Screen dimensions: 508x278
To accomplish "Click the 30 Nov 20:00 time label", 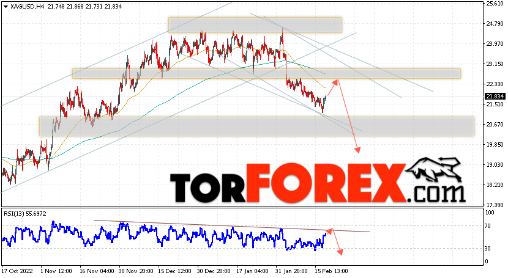I will coord(136,271).
